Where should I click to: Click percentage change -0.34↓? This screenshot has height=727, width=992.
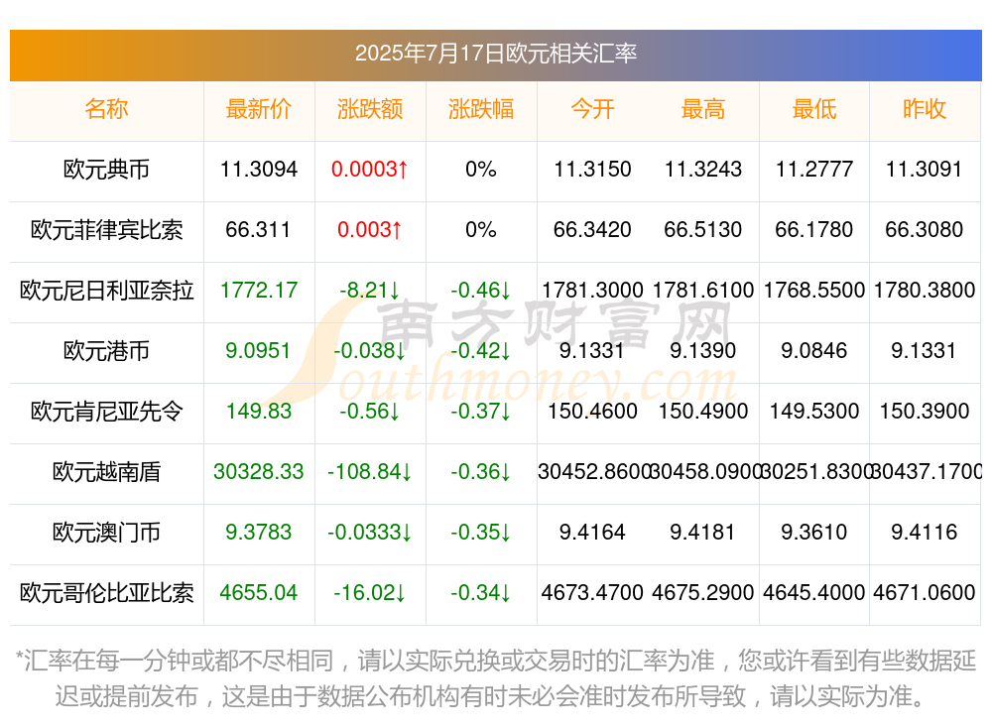[481, 593]
